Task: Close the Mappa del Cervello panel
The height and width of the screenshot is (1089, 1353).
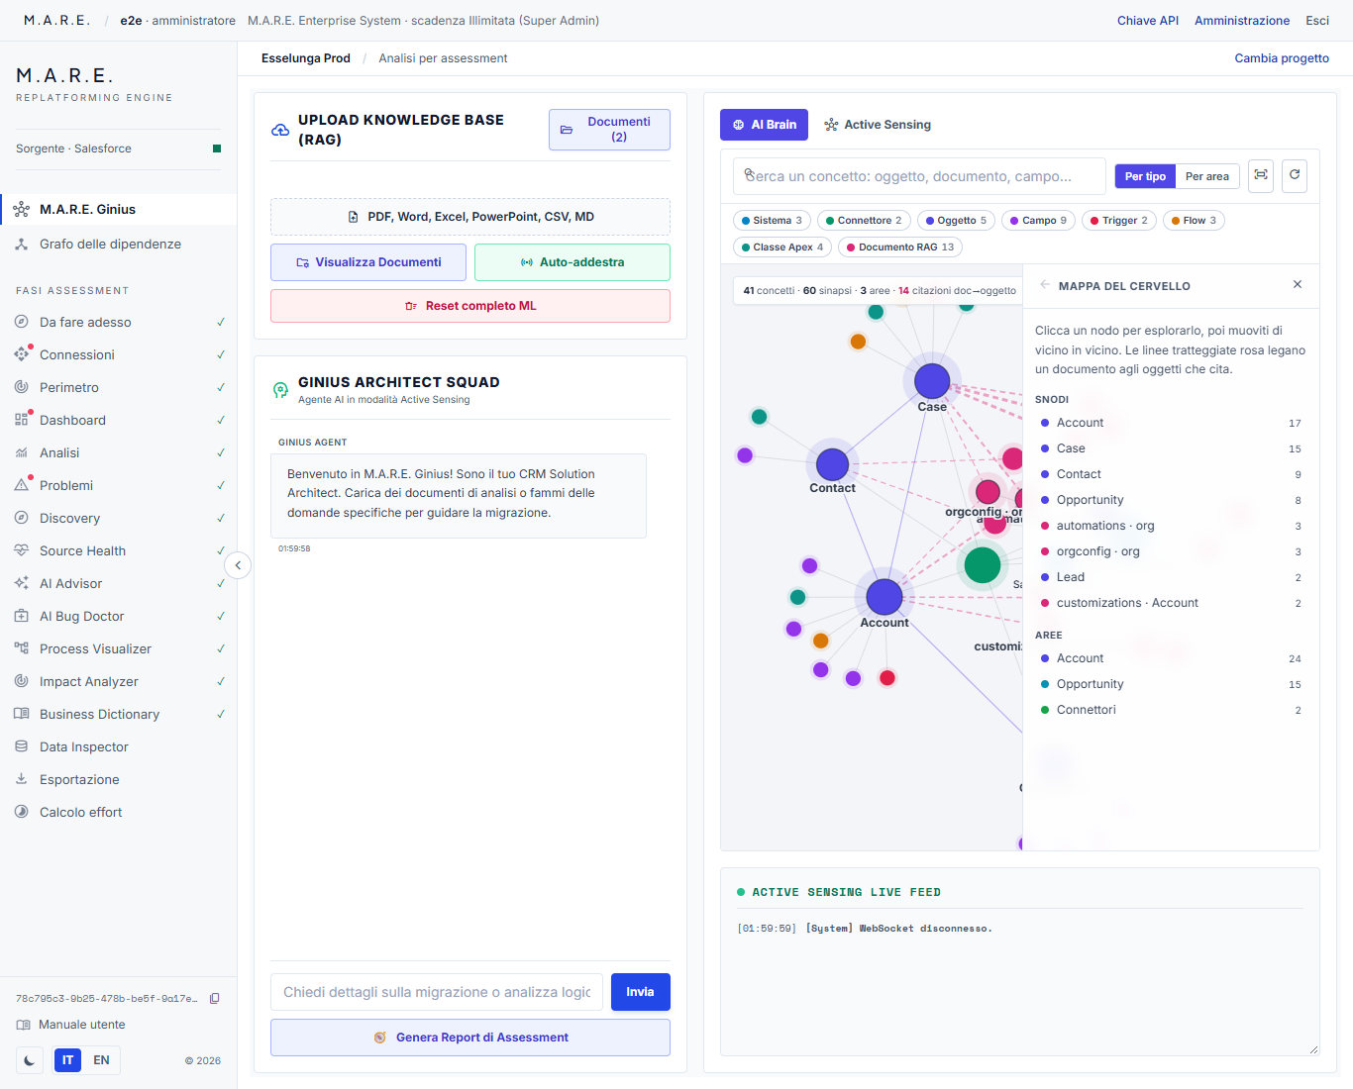Action: 1298,285
